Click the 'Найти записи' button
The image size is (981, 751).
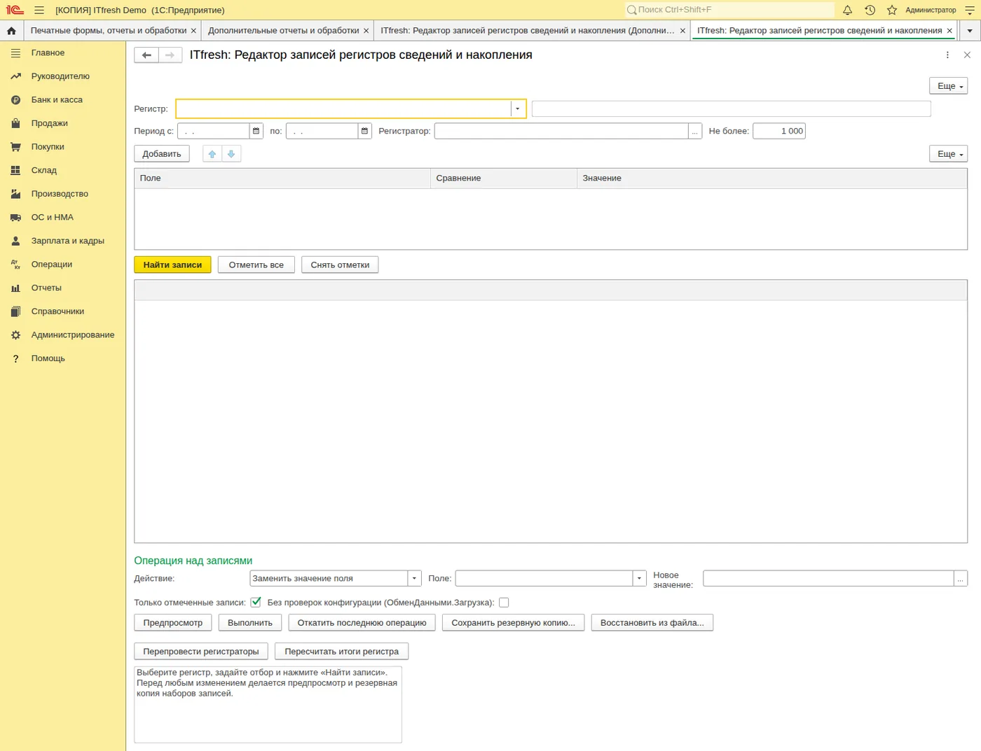pos(172,265)
